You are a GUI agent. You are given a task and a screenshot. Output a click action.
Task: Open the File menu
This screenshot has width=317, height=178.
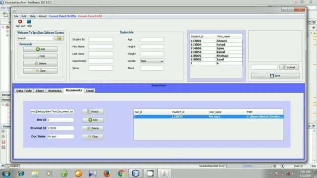(x=16, y=16)
